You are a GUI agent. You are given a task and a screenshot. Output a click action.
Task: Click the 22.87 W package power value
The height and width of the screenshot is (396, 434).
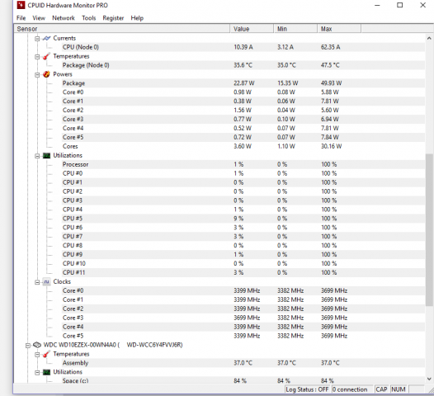[244, 83]
